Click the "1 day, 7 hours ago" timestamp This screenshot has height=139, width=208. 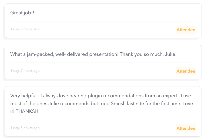[x=25, y=71]
